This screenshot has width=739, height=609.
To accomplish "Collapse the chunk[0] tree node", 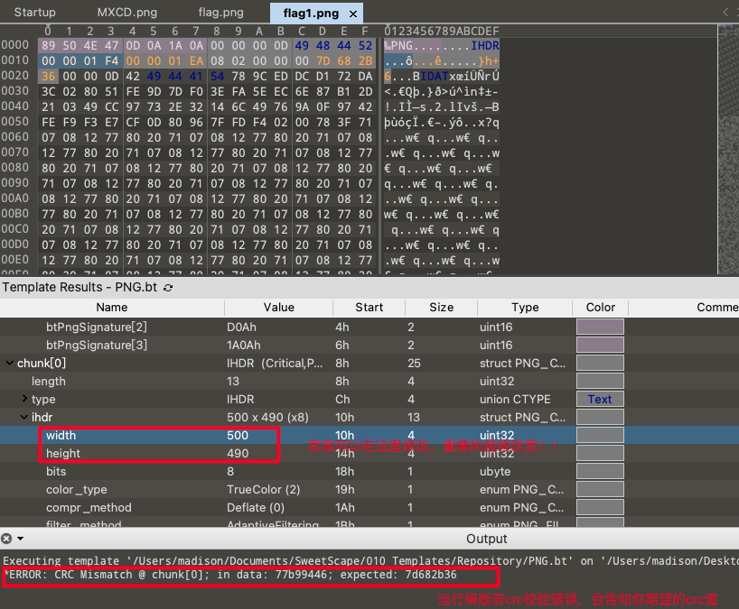I will 9,363.
